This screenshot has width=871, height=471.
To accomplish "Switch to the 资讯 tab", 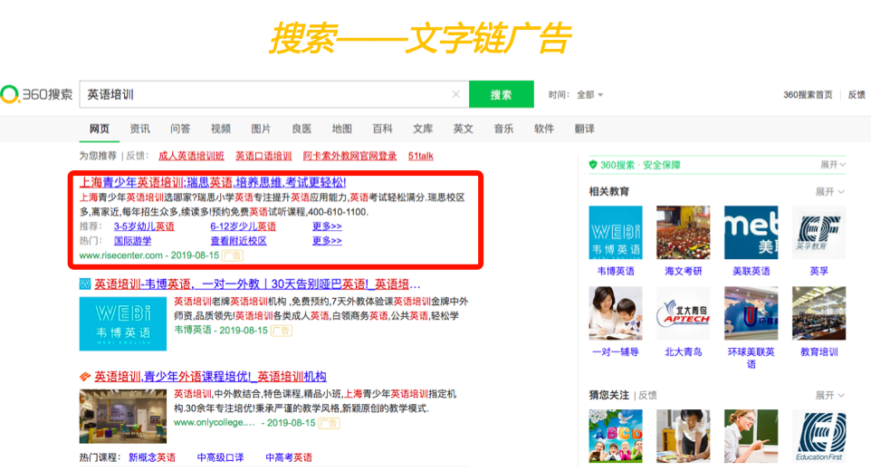I will click(140, 129).
